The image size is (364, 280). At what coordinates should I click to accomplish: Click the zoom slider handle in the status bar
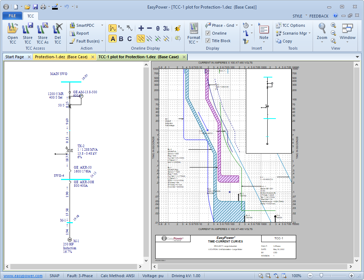pos(322,275)
